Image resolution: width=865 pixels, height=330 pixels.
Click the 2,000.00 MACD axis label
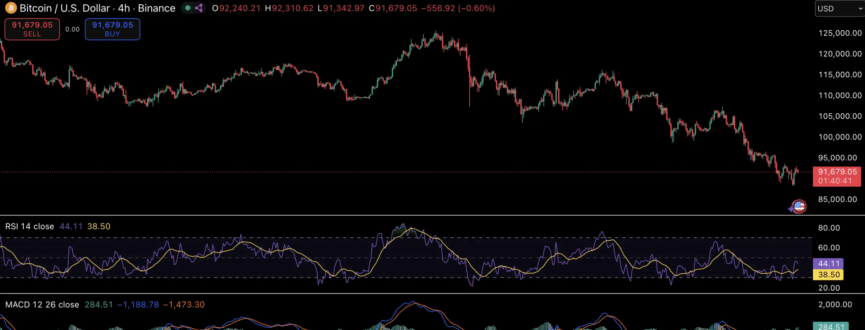coord(835,305)
